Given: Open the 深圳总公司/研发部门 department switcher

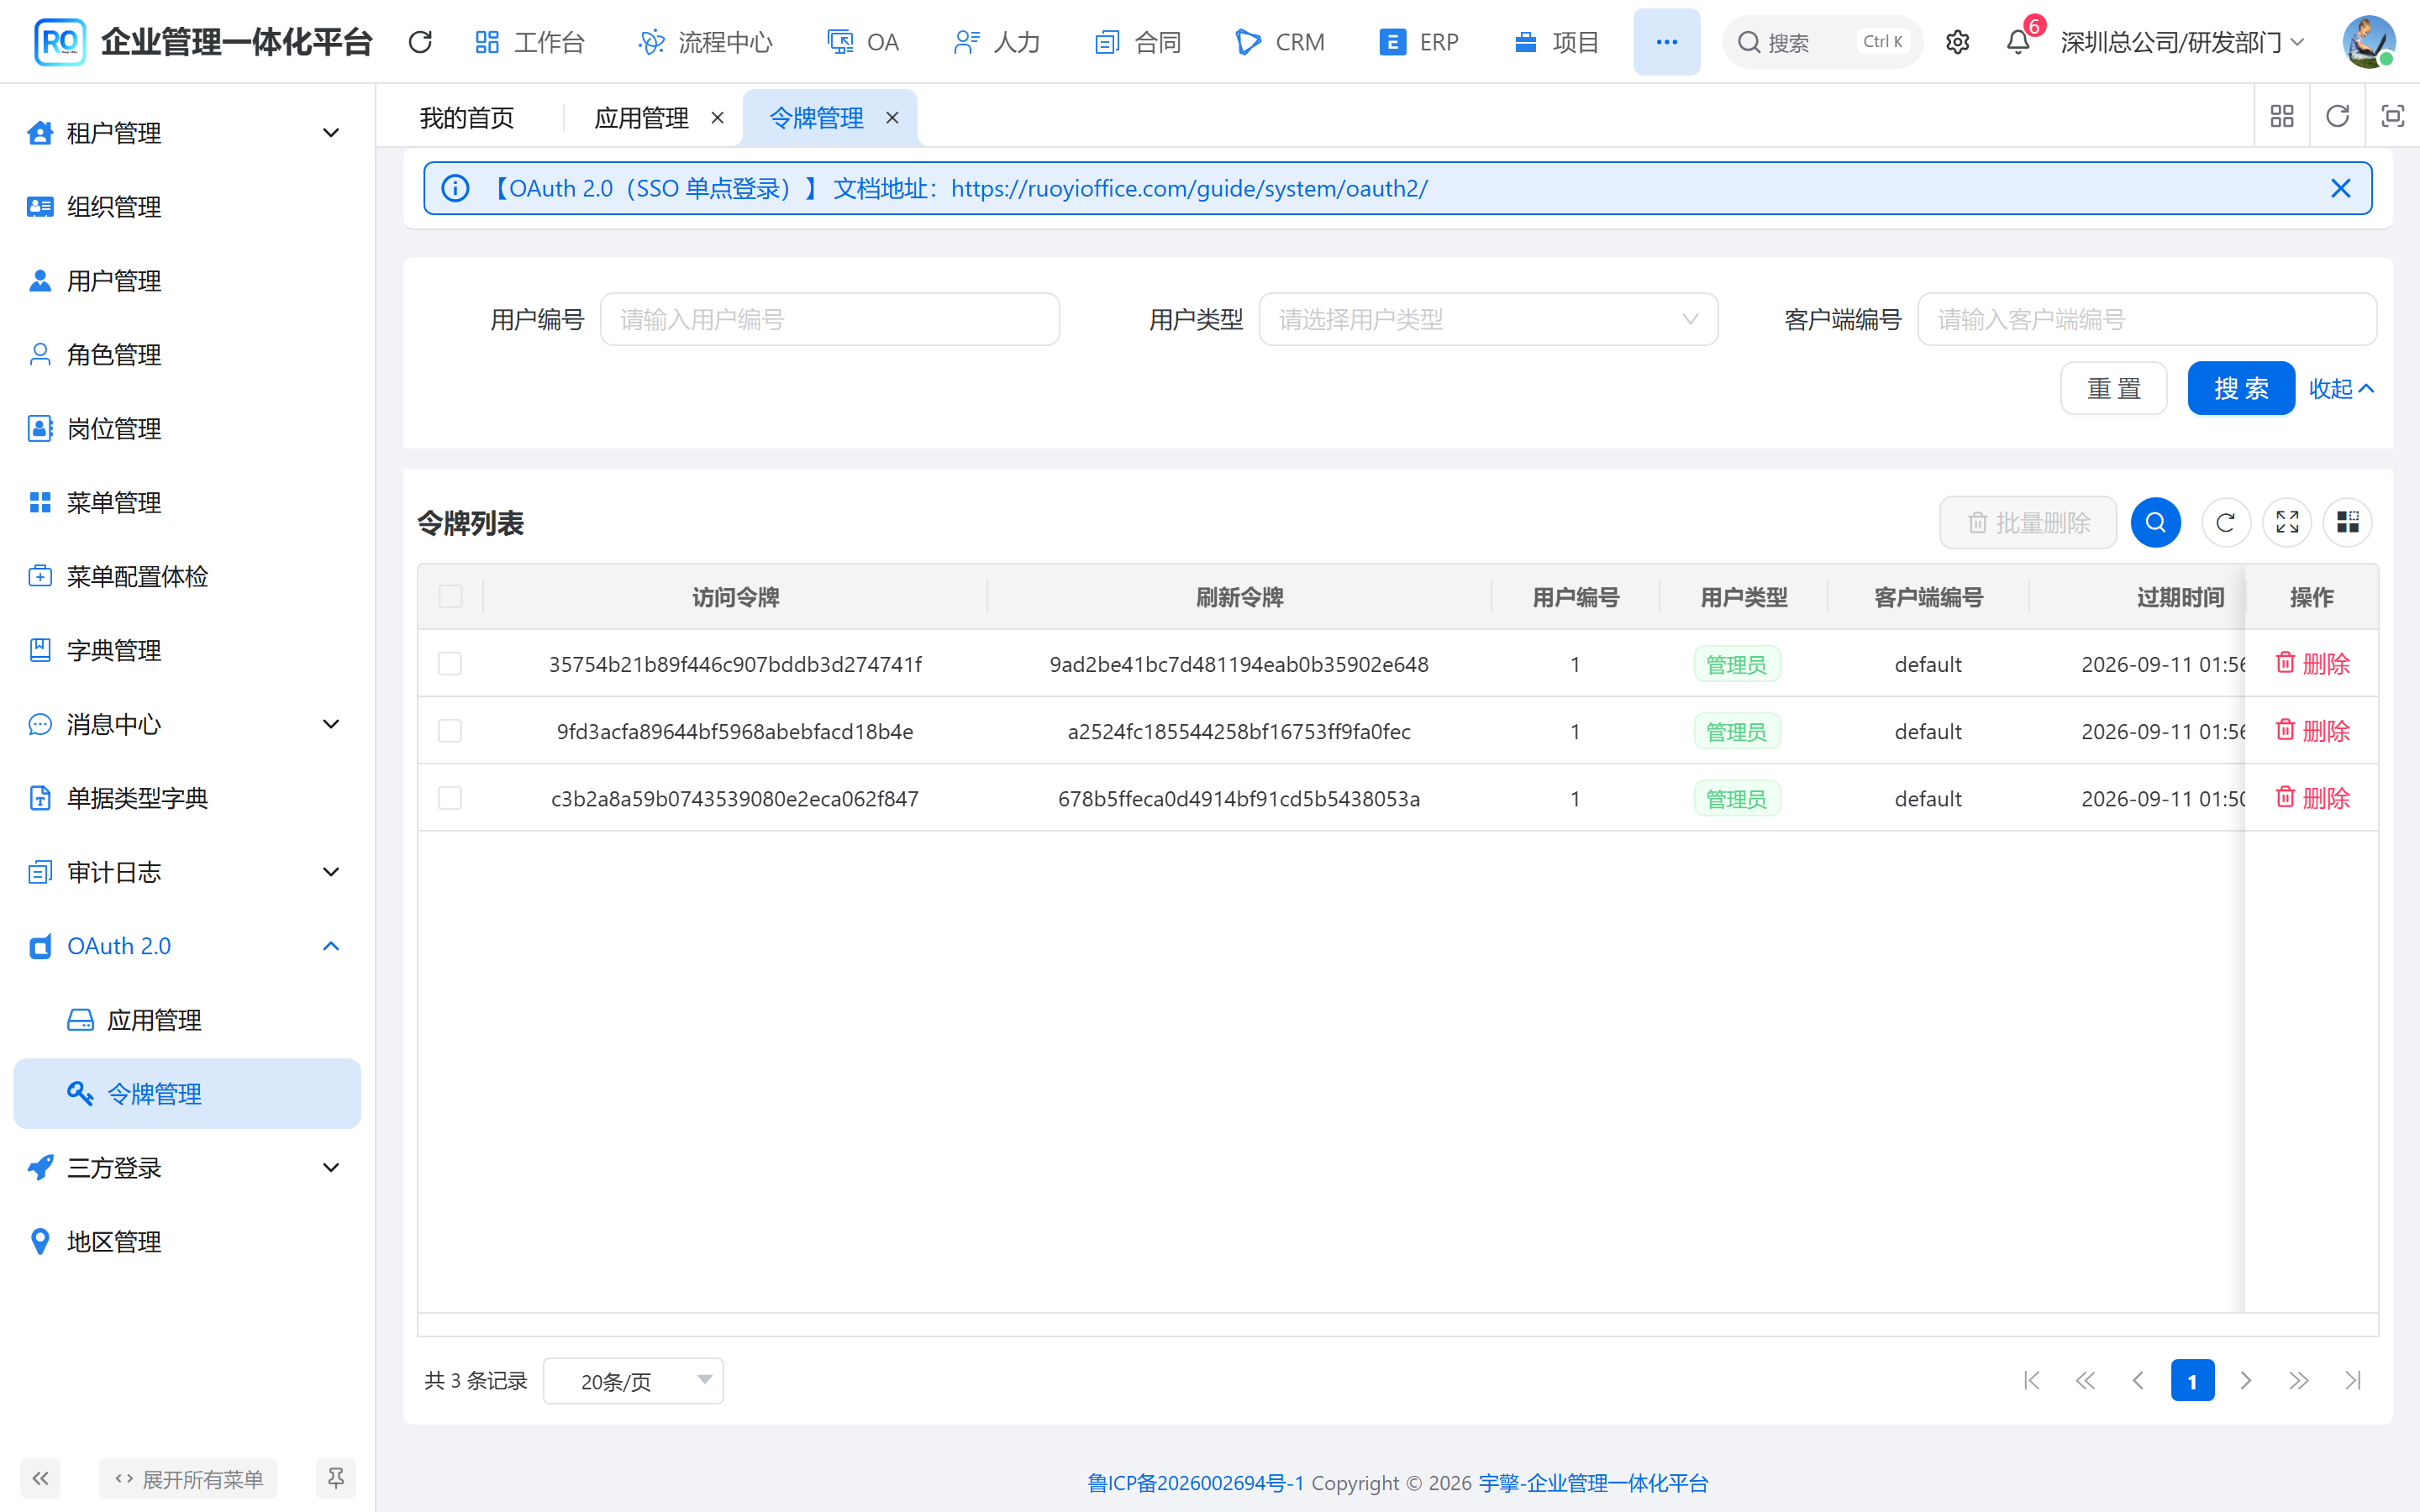Looking at the screenshot, I should [2182, 42].
